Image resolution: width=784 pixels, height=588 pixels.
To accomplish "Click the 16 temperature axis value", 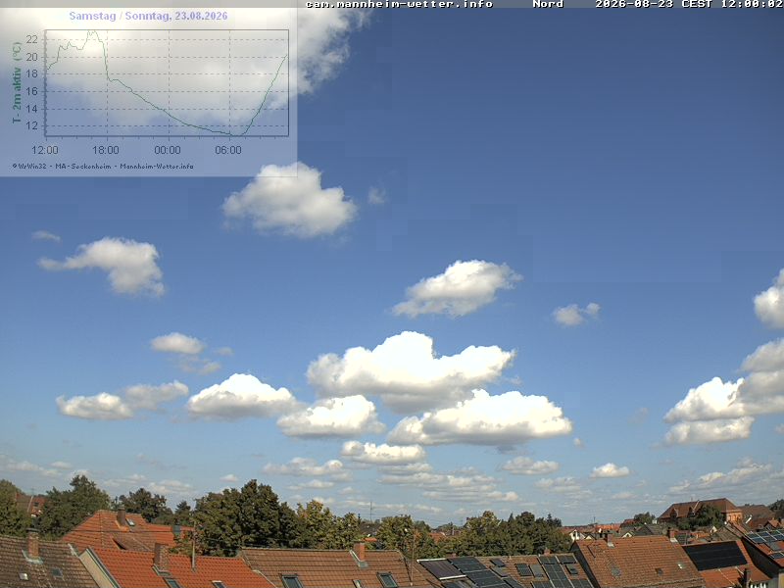I will pyautogui.click(x=32, y=91).
